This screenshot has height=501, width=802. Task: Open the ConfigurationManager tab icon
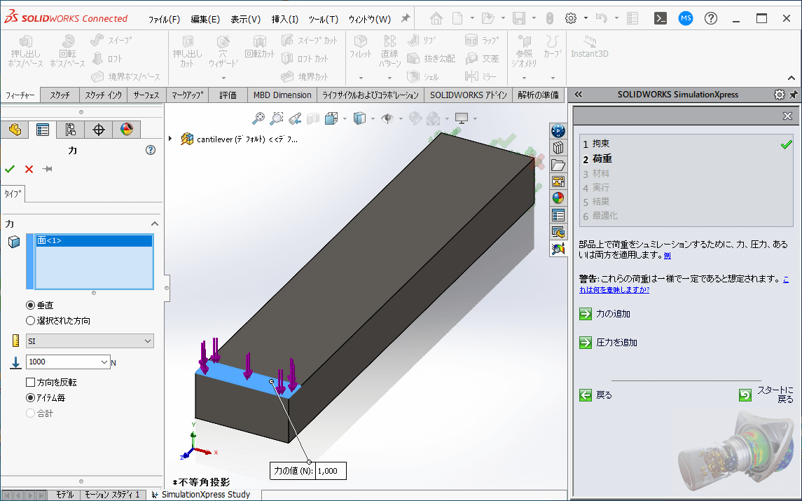coord(71,130)
